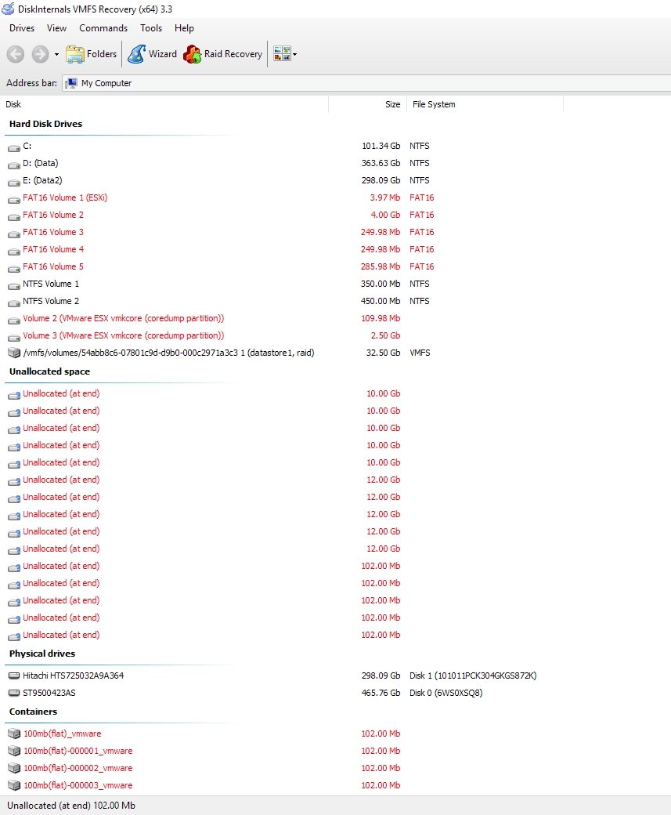Image resolution: width=671 pixels, height=815 pixels.
Task: Select FAT16 Volume 1 (ESXi) icon
Action: (14, 198)
